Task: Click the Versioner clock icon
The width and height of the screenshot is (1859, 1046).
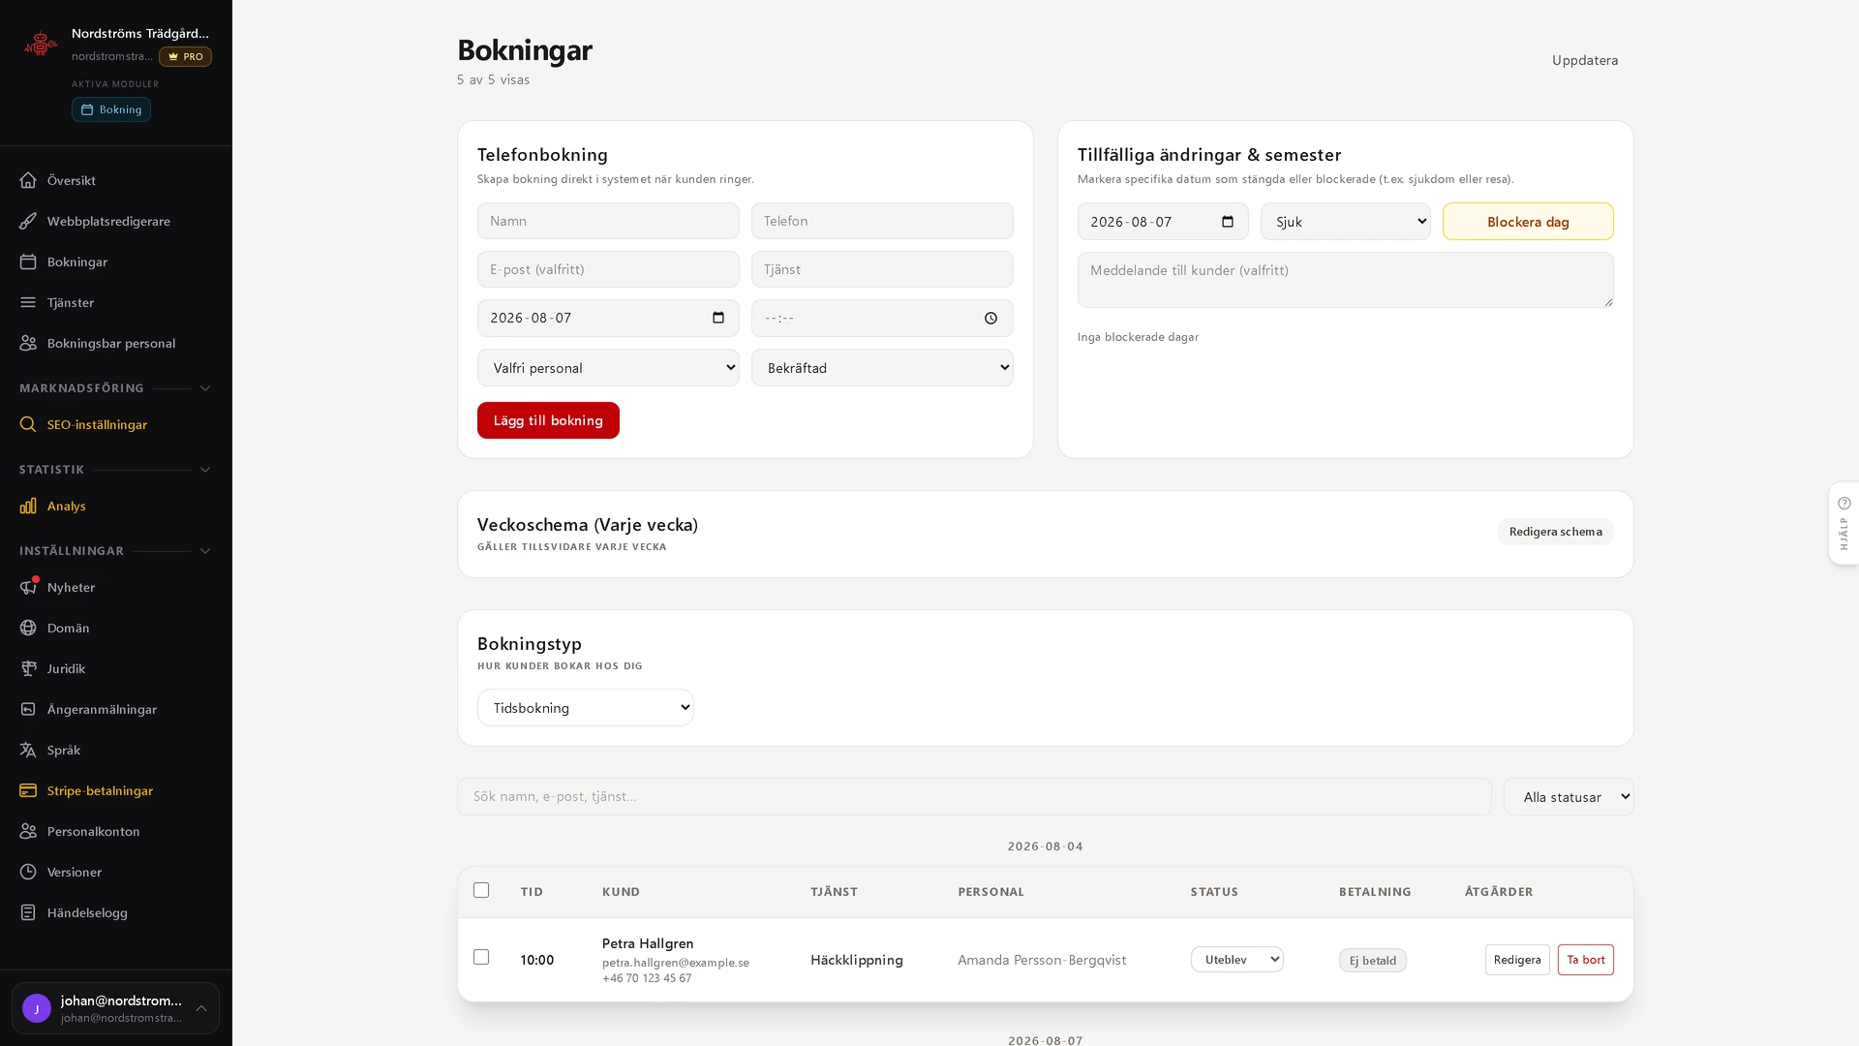Action: click(x=28, y=872)
